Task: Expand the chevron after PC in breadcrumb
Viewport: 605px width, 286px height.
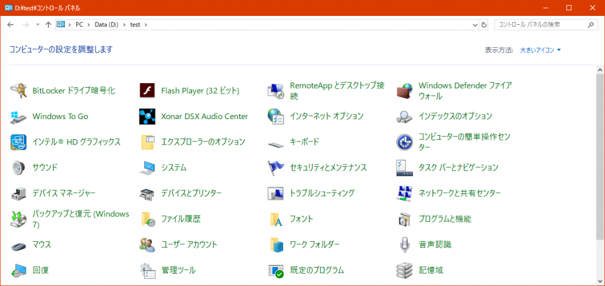Action: point(89,25)
